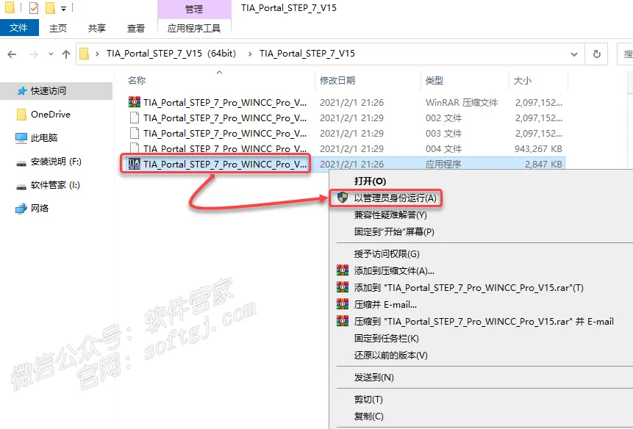
Task: Choose 压缩并 E-mail... menu entry
Action: click(385, 304)
